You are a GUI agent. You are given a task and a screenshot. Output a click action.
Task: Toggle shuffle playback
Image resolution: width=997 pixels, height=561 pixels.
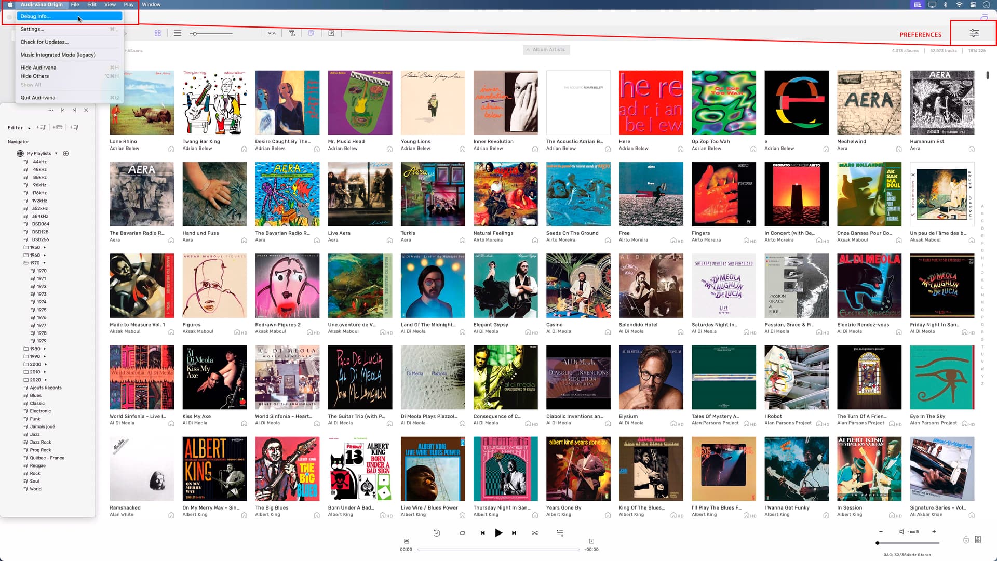[535, 533]
